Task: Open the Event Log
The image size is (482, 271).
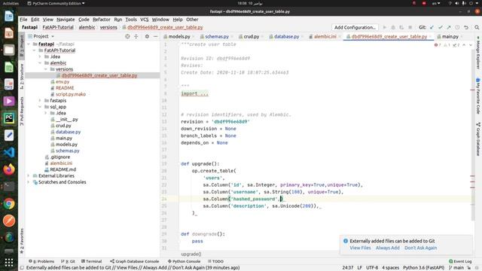Action: (460, 261)
